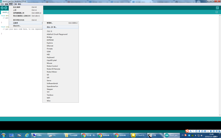
Task: Include the Adafruit Circuit Playground library
Action: (60, 34)
